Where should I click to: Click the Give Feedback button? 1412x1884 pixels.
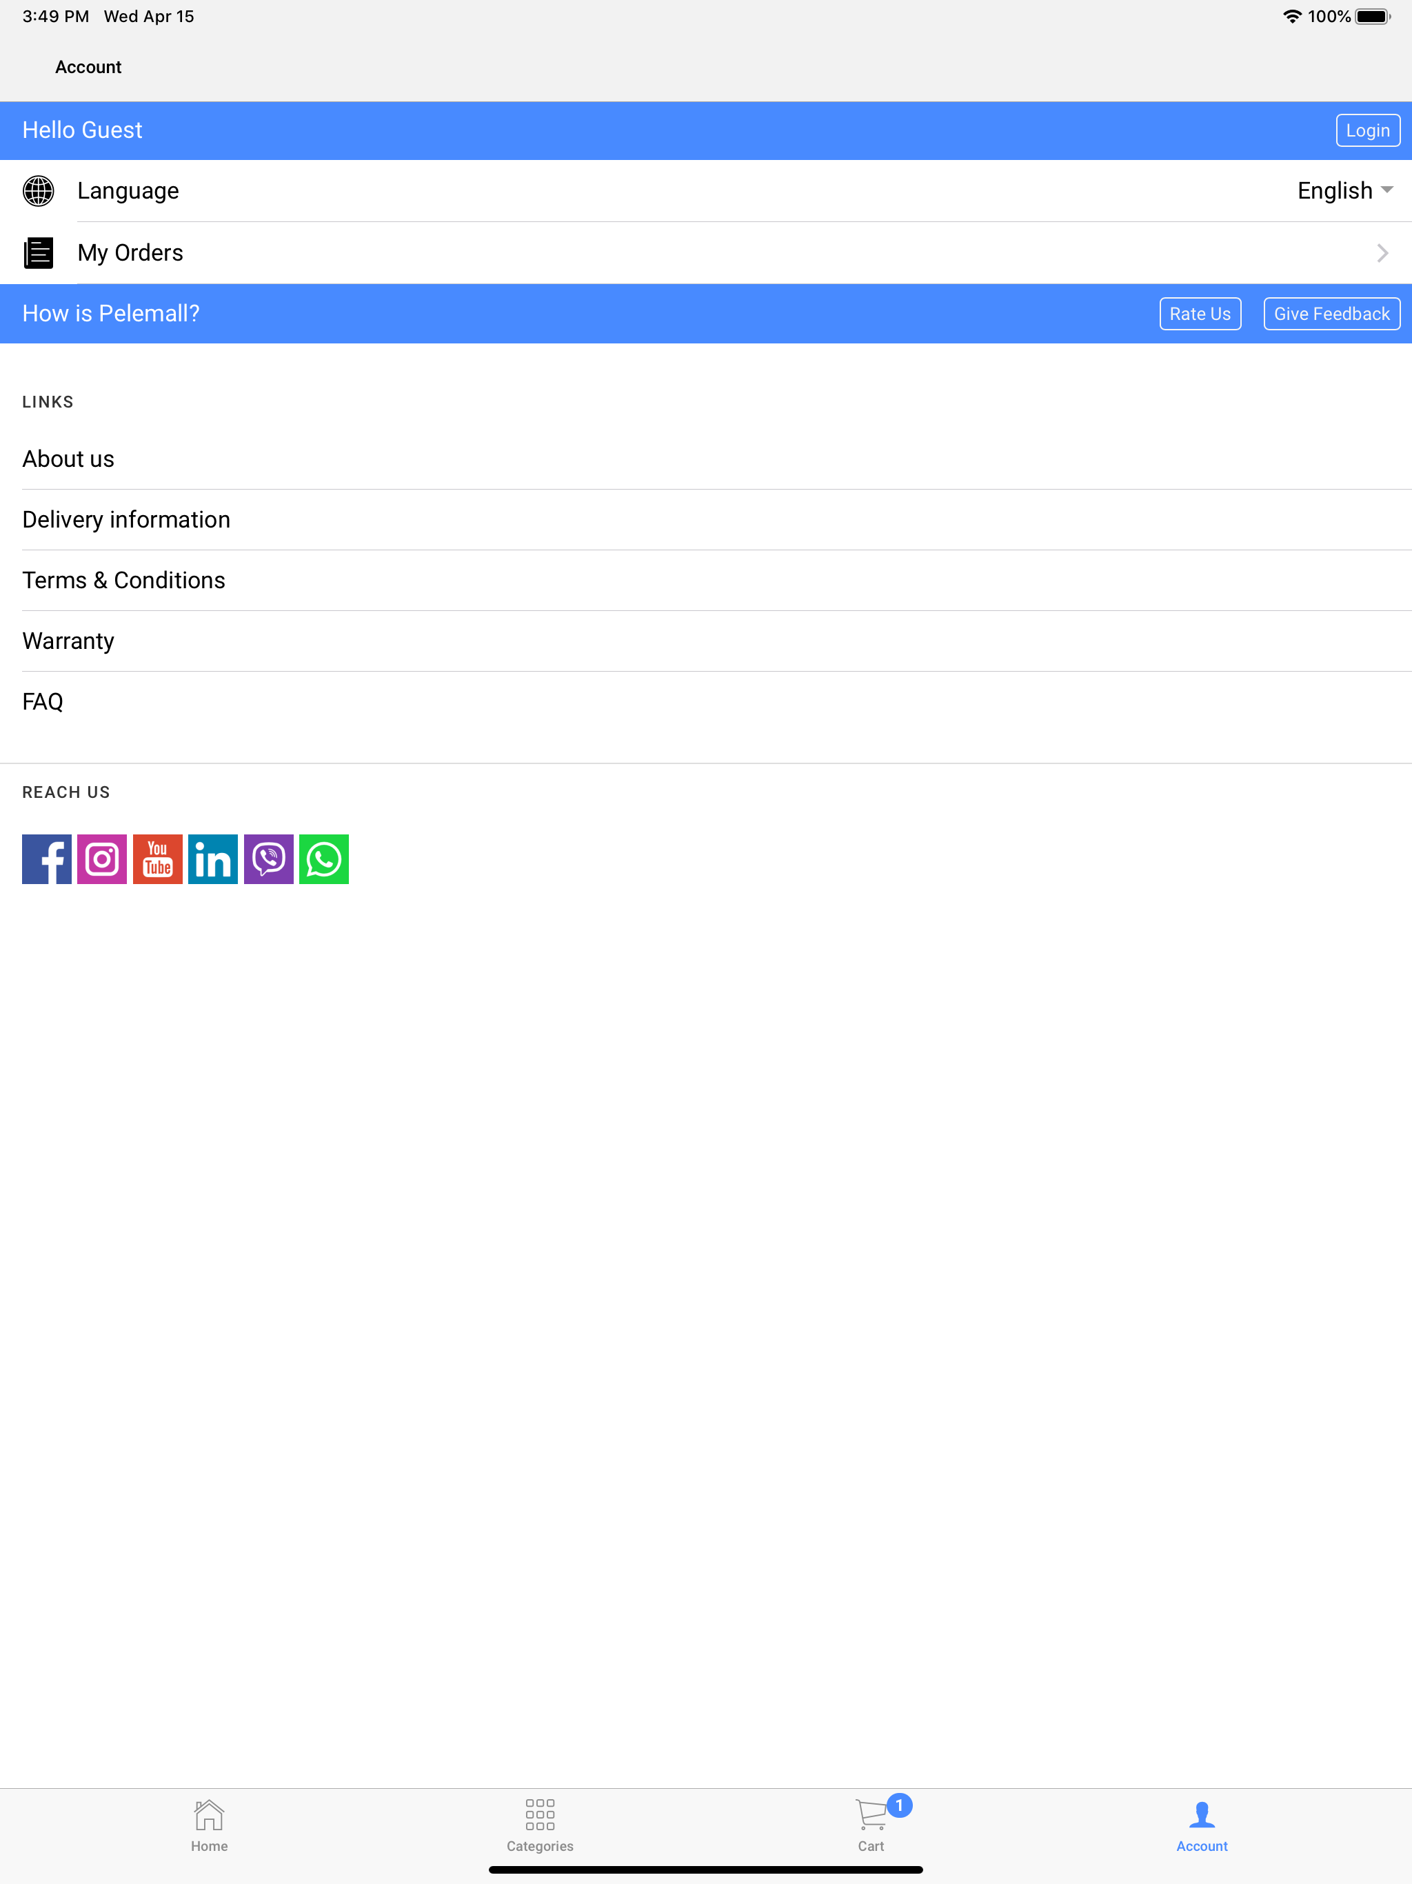[x=1331, y=312]
